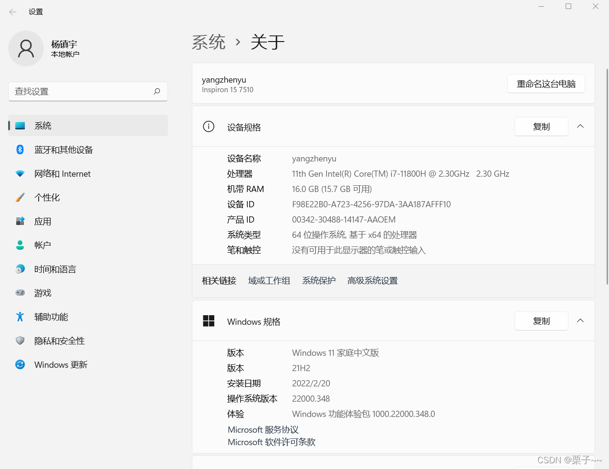Click RAM value 16.0 GB text

coord(332,189)
